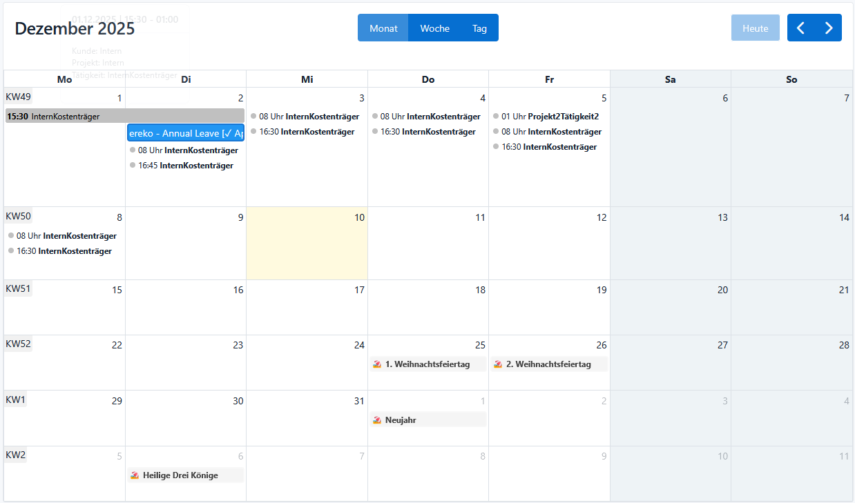Click the 1. Weihnachtsfeiertag holiday icon
855x503 pixels.
point(377,364)
